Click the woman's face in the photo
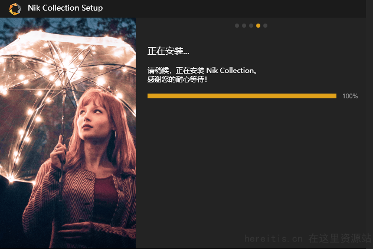Screen dimensions: 373x249 point(93,119)
